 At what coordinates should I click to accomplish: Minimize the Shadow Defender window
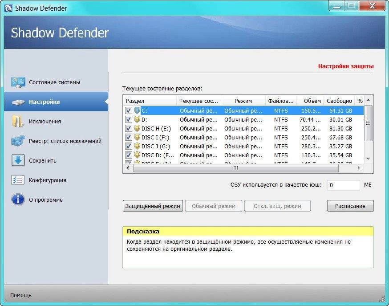click(x=336, y=7)
